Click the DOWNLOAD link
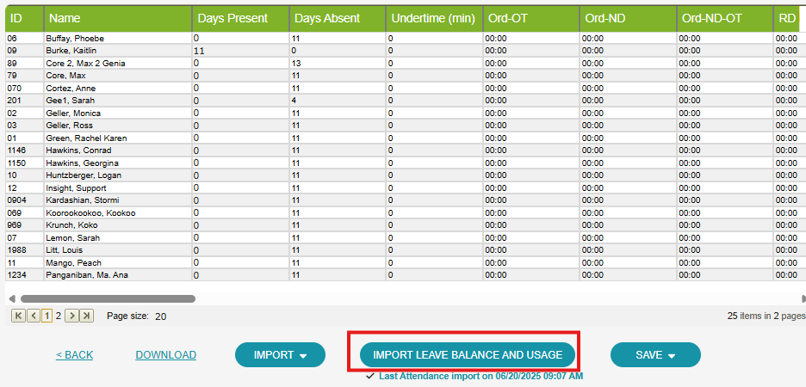The height and width of the screenshot is (387, 806). click(x=165, y=354)
